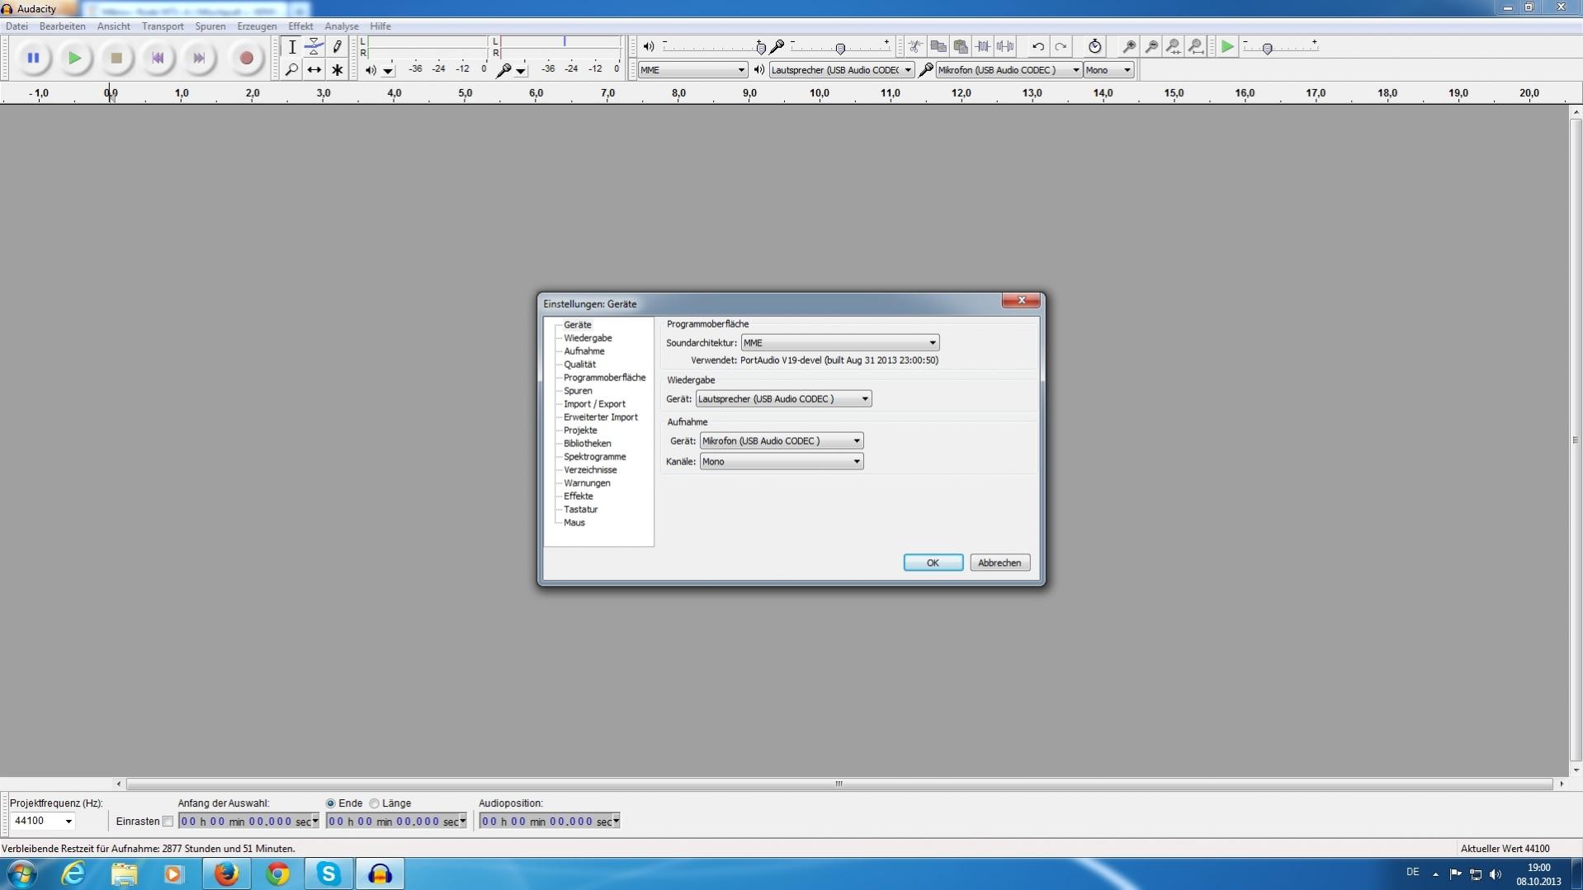Screen dimensions: 1583x890
Task: Click the Audioposition time field
Action: tap(550, 822)
